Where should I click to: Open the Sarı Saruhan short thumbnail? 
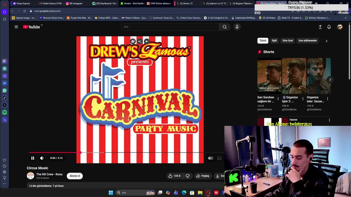pyautogui.click(x=269, y=76)
